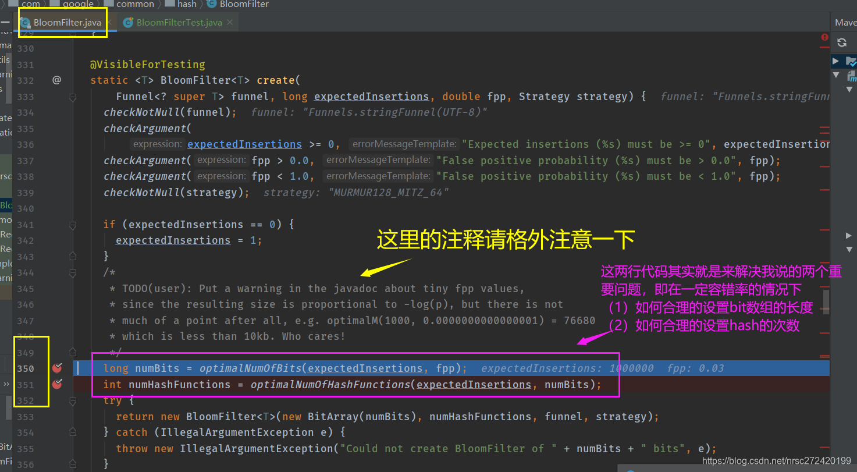Click the green Run arrow in Maven panel
This screenshot has height=472, width=857.
point(835,61)
